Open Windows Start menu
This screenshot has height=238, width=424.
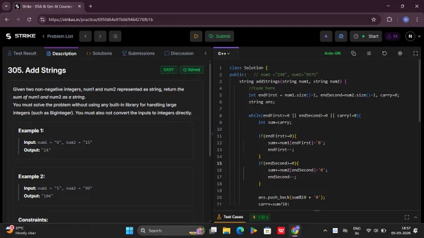[x=130, y=231]
